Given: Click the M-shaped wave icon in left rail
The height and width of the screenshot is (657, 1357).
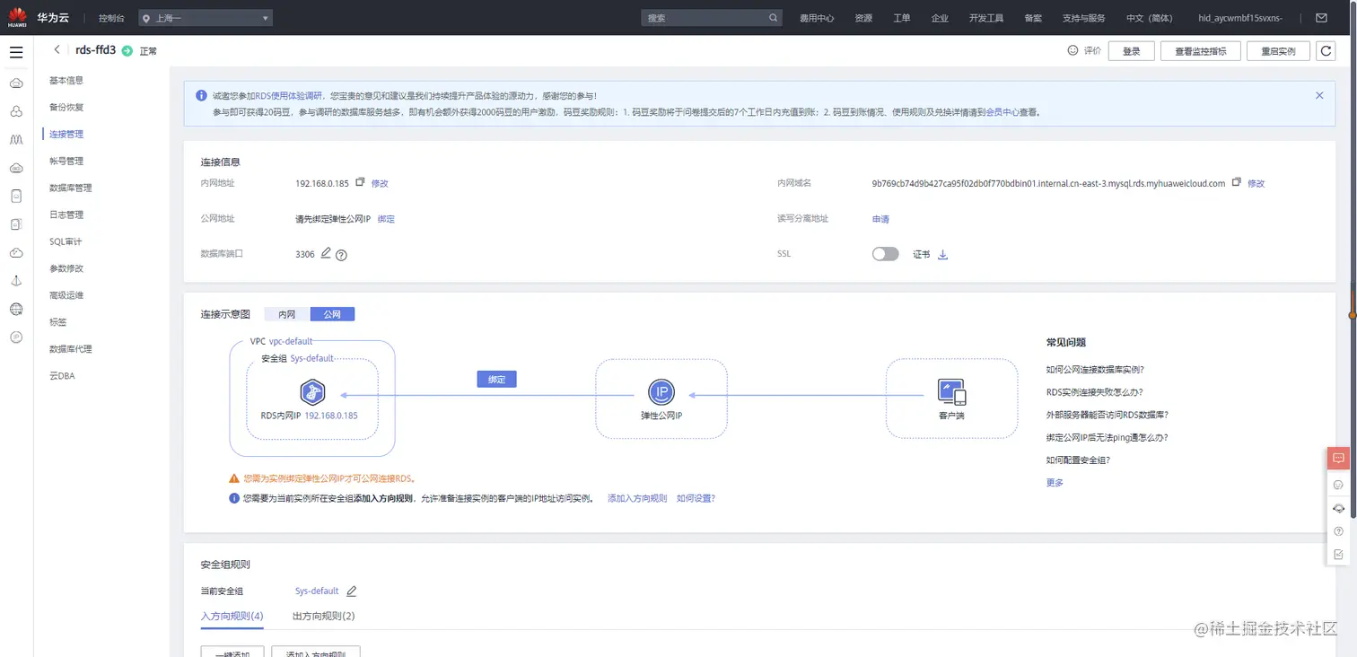Looking at the screenshot, I should coord(16,140).
